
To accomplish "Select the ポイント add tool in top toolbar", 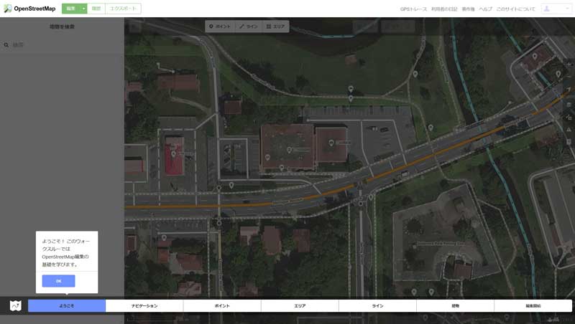I will [x=220, y=26].
